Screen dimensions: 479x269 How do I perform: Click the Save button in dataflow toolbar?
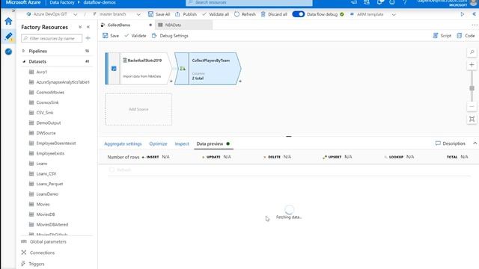click(111, 36)
